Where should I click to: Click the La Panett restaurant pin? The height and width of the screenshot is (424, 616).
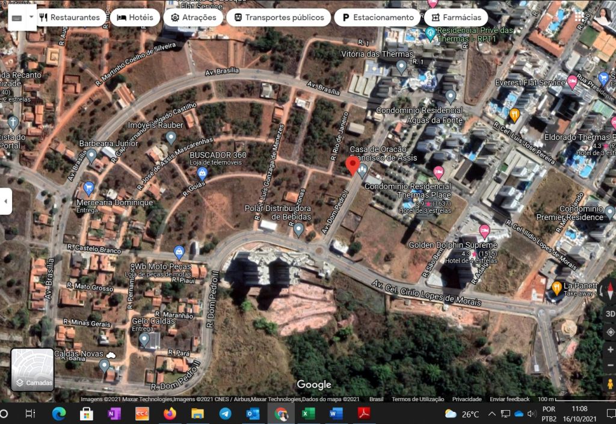(556, 287)
